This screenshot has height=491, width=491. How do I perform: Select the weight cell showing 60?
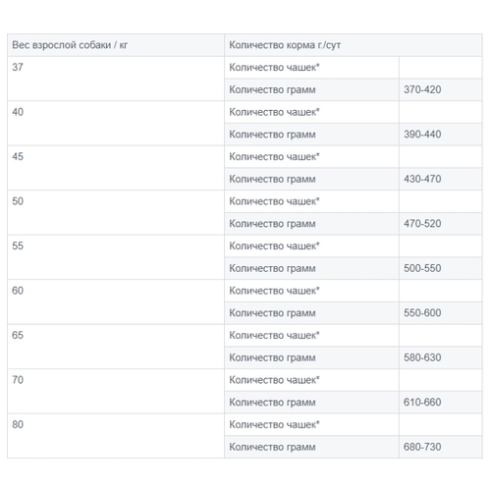pyautogui.click(x=116, y=301)
